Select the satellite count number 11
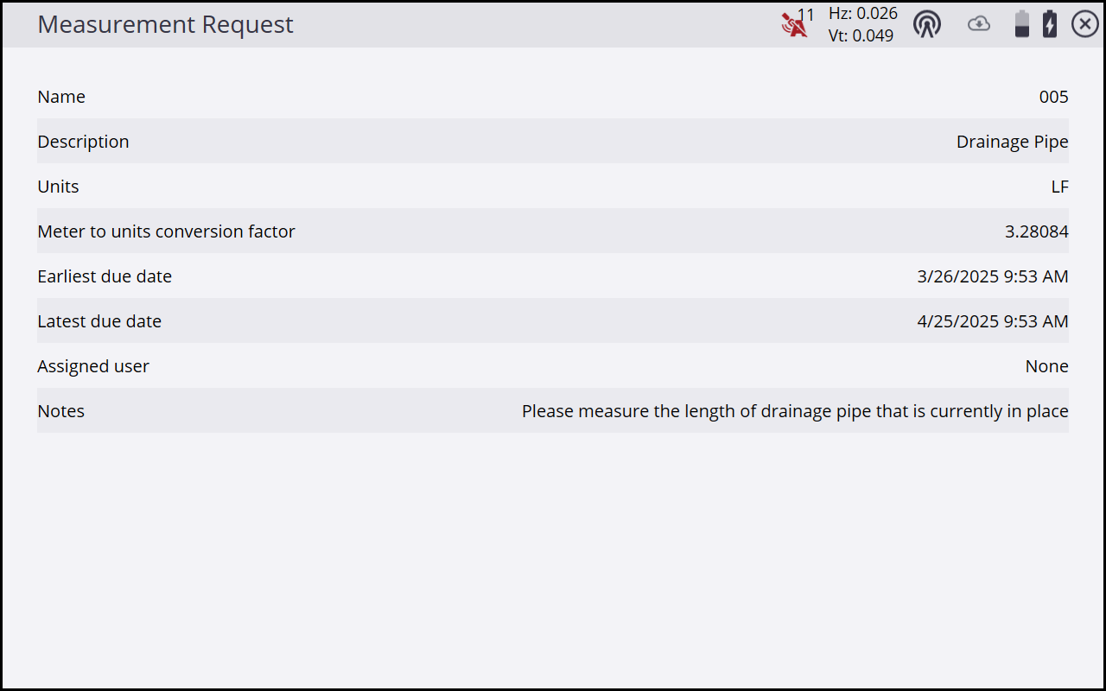 click(806, 15)
